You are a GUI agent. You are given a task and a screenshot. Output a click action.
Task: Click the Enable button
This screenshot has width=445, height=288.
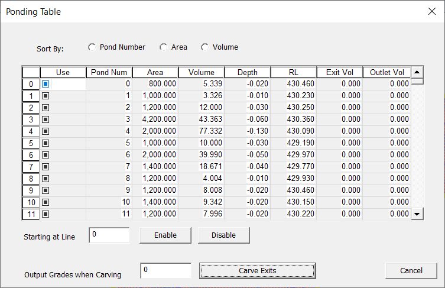coord(165,235)
